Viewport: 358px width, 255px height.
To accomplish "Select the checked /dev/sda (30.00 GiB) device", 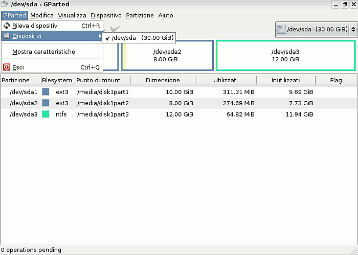I will (x=139, y=38).
